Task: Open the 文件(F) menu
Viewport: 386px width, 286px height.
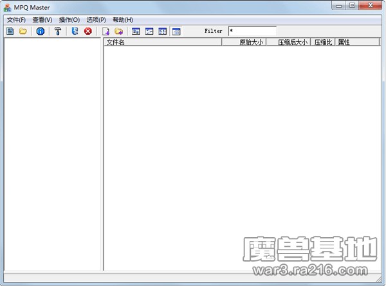Action: [x=16, y=20]
